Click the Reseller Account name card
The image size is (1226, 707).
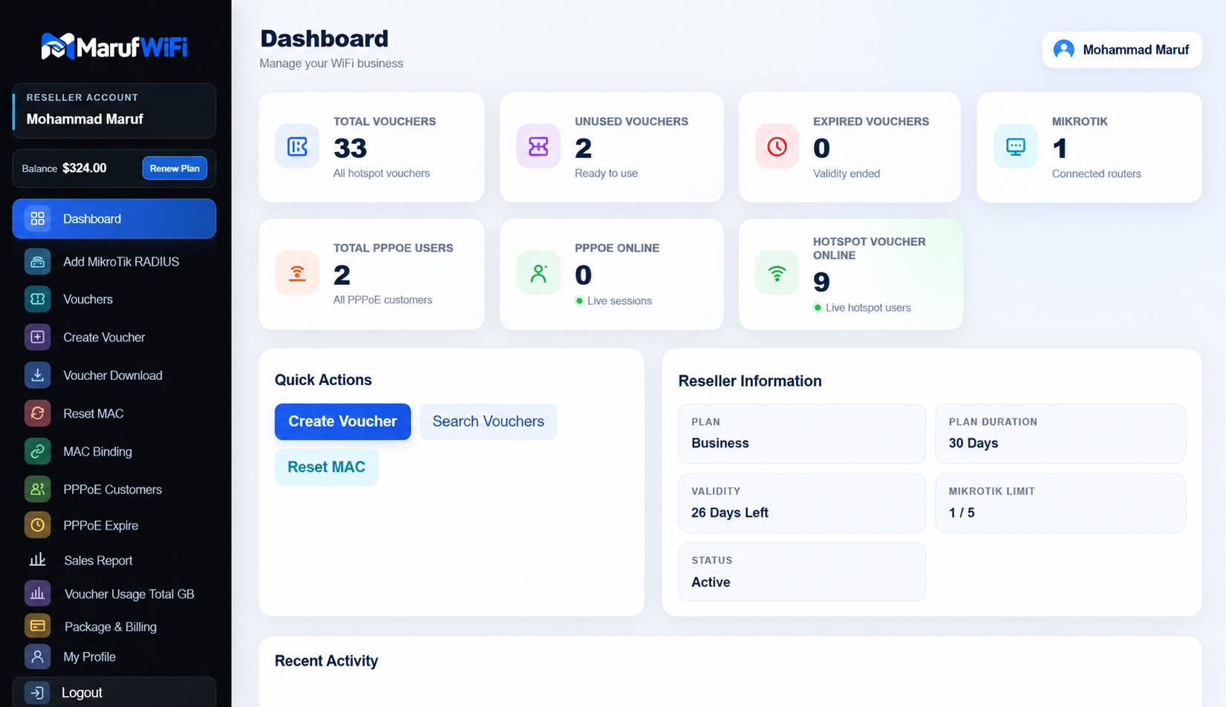click(x=114, y=111)
